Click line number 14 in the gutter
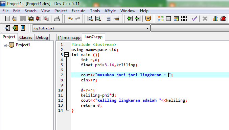Screen dimensions: 229x130 [61, 110]
